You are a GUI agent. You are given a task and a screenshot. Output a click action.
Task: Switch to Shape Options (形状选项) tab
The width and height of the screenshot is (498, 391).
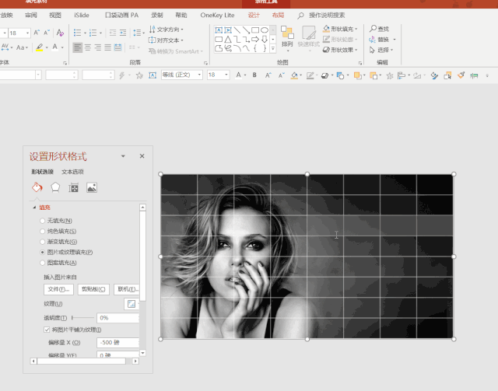click(x=42, y=172)
